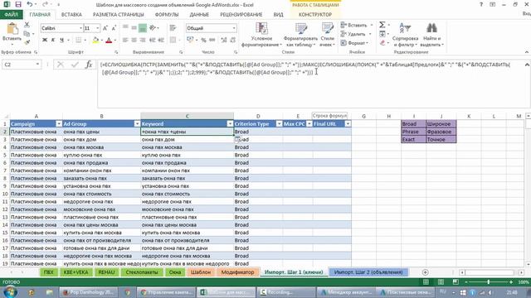Click the text orientation icon

click(153, 28)
